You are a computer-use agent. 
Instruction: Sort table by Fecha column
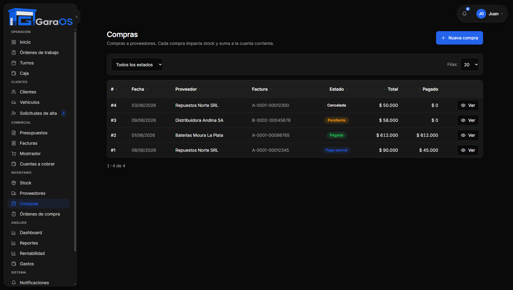pos(140,89)
